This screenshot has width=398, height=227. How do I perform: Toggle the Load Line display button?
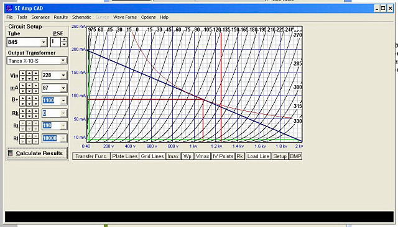pos(258,156)
